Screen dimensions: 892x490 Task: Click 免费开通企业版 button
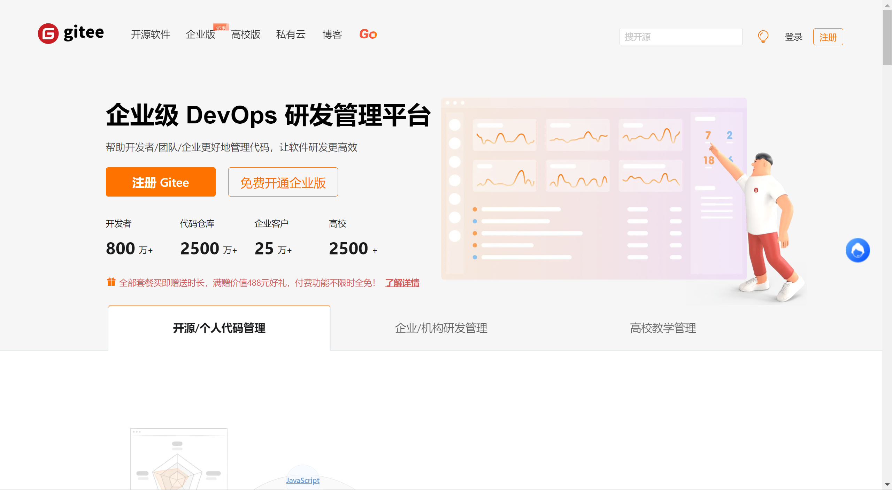283,182
